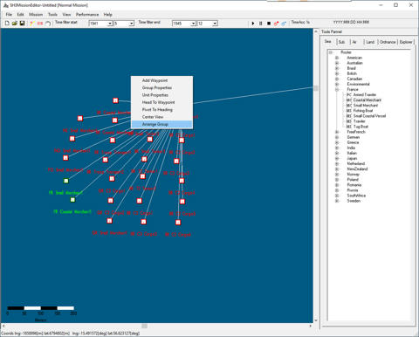Switch to the Explorer tab

tap(406, 42)
